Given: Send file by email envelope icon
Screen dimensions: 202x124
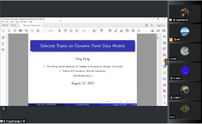Looking at the screenshot, I should click(x=158, y=31).
